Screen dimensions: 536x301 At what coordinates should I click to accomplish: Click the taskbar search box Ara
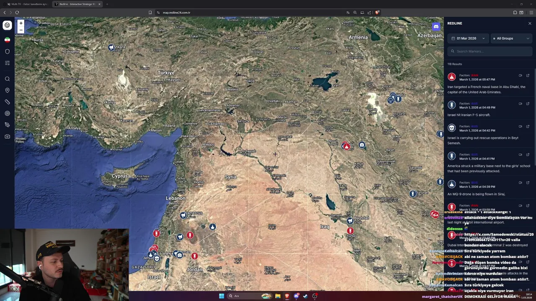click(250, 296)
